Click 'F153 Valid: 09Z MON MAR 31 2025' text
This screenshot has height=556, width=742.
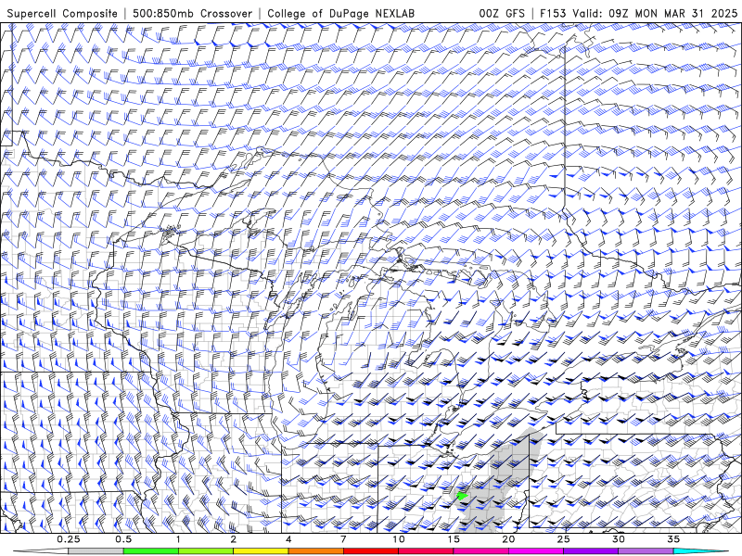pyautogui.click(x=638, y=13)
